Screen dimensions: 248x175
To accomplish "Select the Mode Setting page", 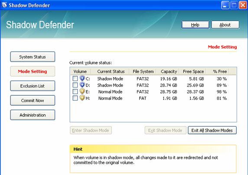I will 33,71.
